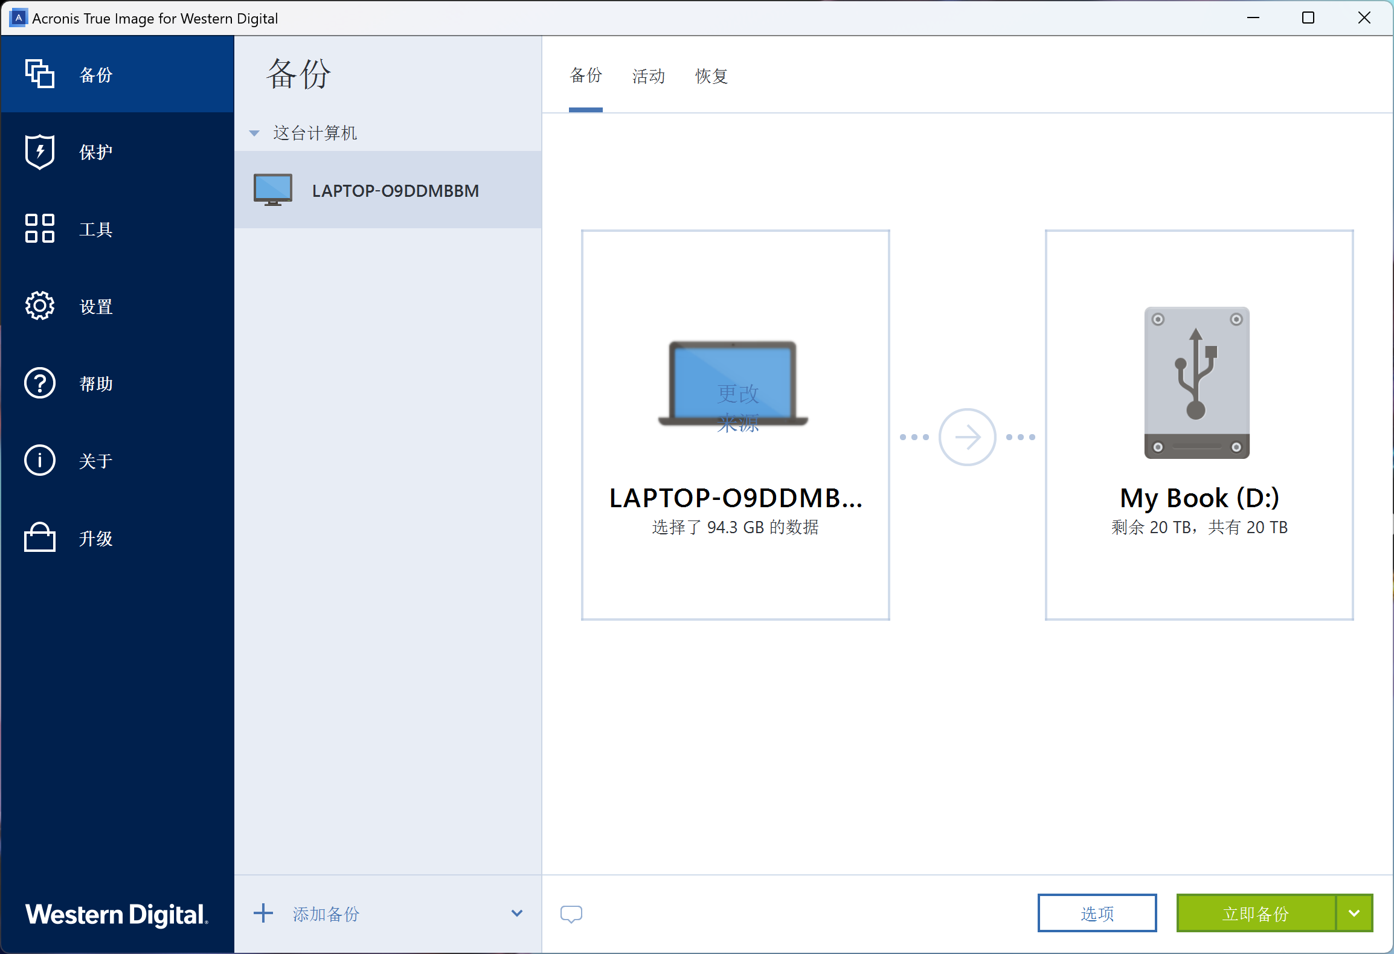The height and width of the screenshot is (954, 1394).
Task: Minimize the Acronis True Image window
Action: click(1253, 18)
